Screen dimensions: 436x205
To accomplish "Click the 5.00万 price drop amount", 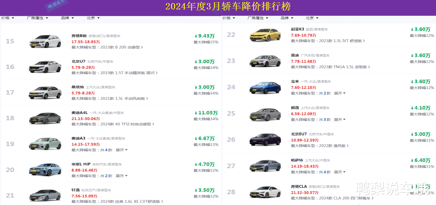I will (421, 134).
